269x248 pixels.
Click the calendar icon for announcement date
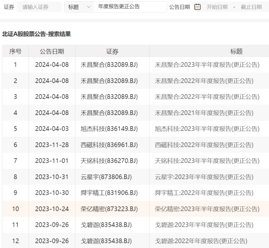tap(198, 7)
